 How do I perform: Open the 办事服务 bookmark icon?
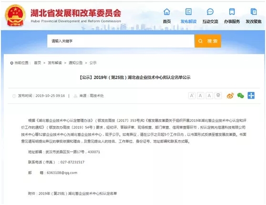[232, 12]
